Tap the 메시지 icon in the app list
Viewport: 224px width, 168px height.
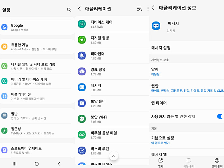pos(82,87)
